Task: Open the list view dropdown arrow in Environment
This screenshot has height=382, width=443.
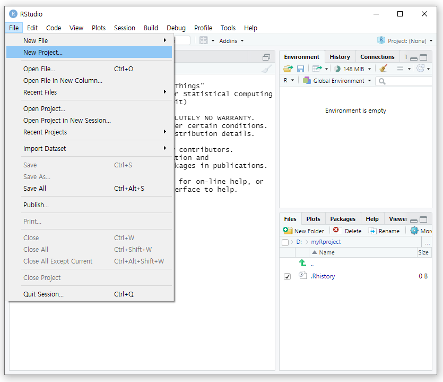Action: [x=409, y=69]
